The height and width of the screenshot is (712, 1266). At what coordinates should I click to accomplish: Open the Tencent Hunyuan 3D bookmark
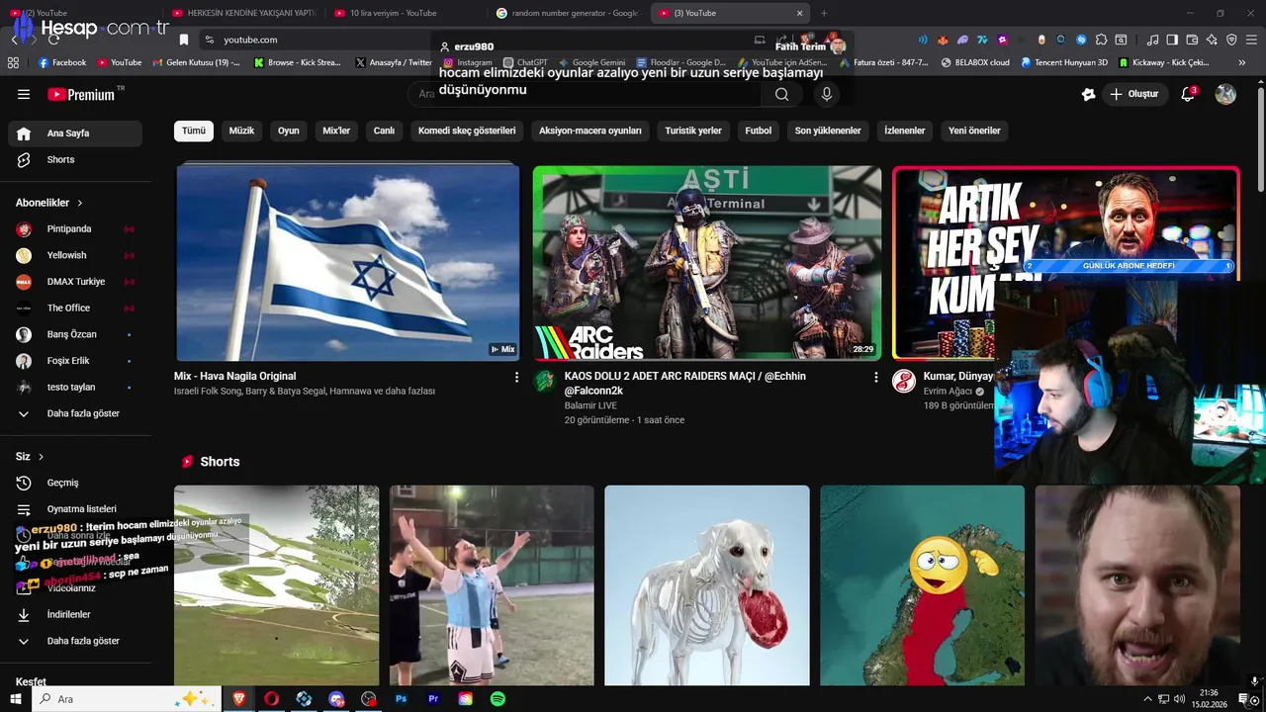click(1064, 62)
